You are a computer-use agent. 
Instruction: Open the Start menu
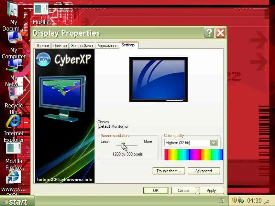tap(17, 201)
